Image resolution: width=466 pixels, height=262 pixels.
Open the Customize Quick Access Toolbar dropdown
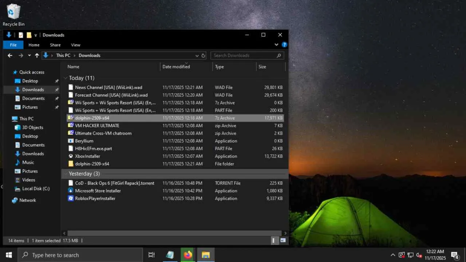[x=36, y=35]
